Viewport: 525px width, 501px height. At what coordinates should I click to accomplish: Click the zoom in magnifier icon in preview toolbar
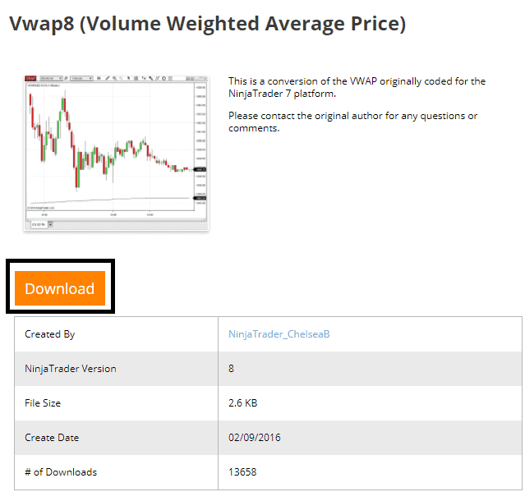tap(115, 78)
